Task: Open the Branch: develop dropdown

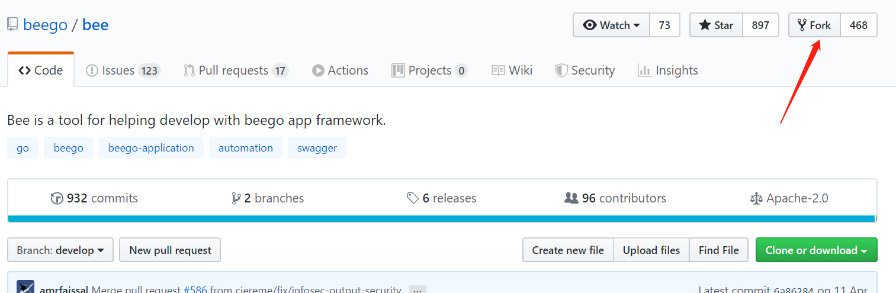Action: [x=60, y=250]
